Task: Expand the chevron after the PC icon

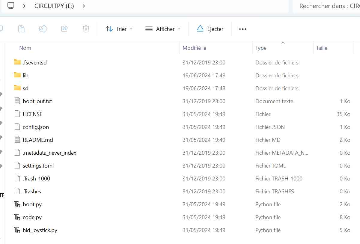Action: [x=24, y=6]
